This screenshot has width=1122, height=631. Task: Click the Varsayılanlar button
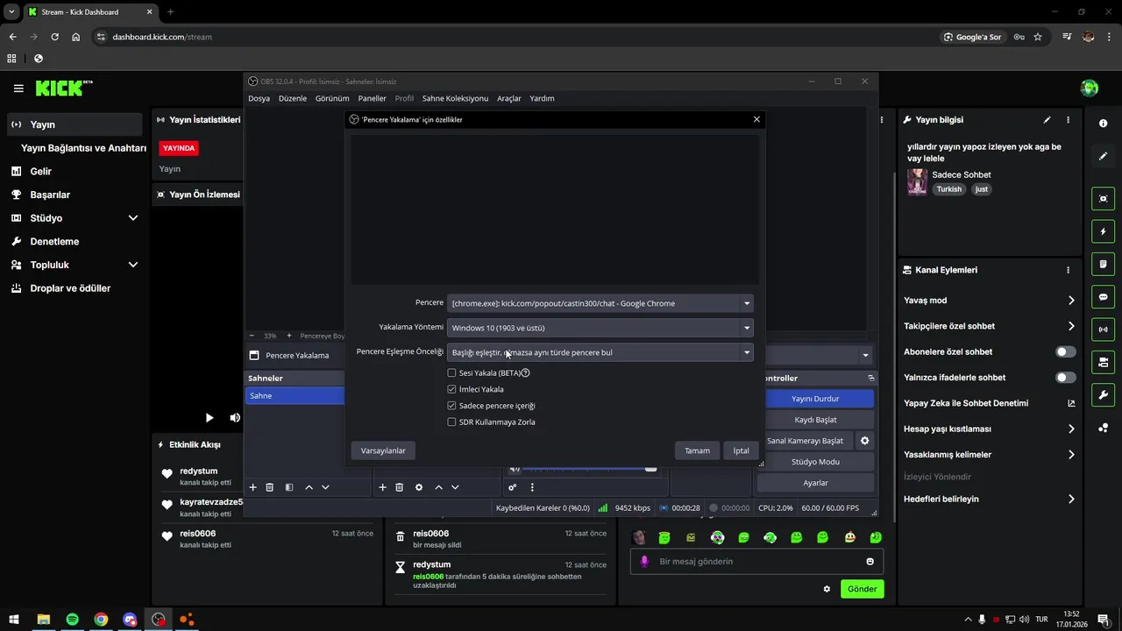click(x=383, y=450)
